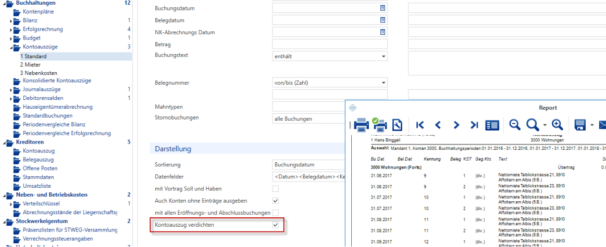
Task: Enable mit allen Eröffnungs- und Abschlussbuchungen
Action: [276, 213]
